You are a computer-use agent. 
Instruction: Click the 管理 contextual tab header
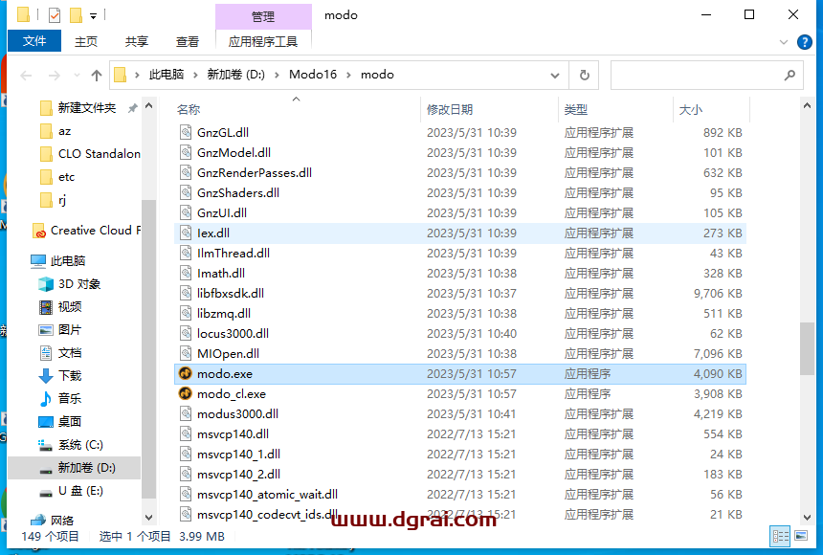point(263,17)
